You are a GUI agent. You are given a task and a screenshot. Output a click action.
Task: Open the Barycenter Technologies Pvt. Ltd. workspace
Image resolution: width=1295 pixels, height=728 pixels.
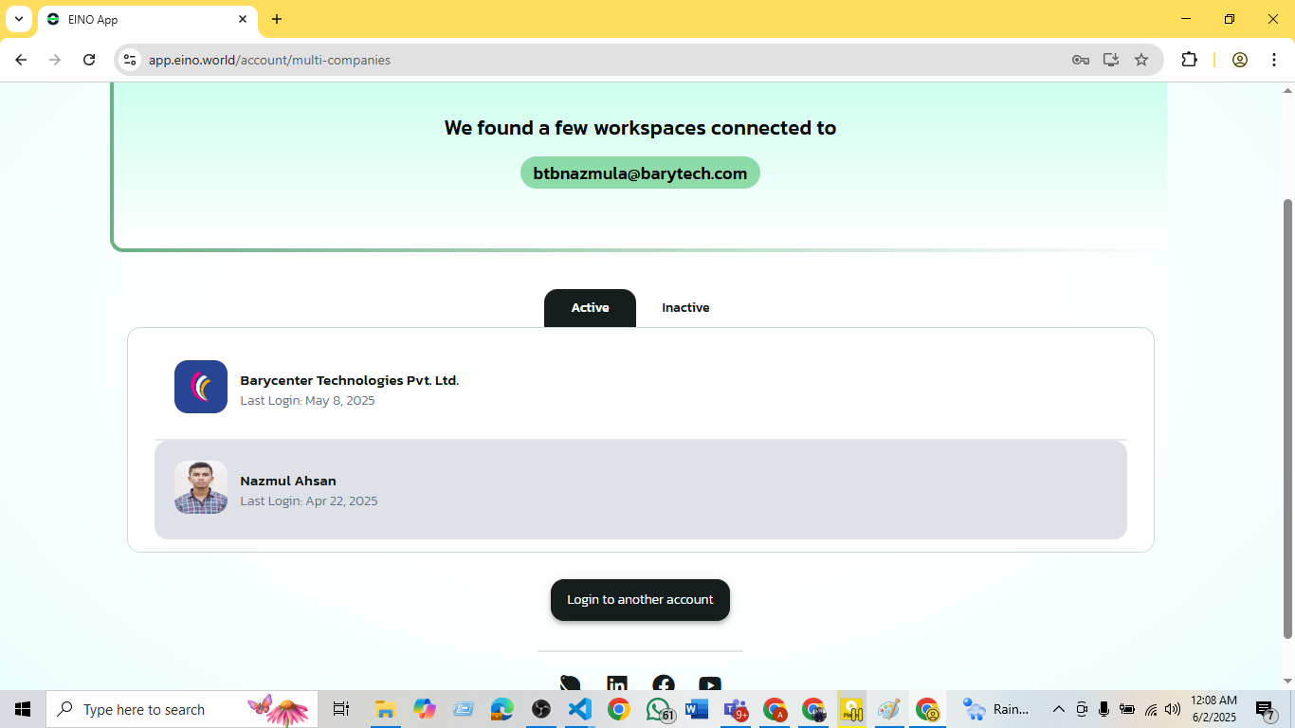641,388
